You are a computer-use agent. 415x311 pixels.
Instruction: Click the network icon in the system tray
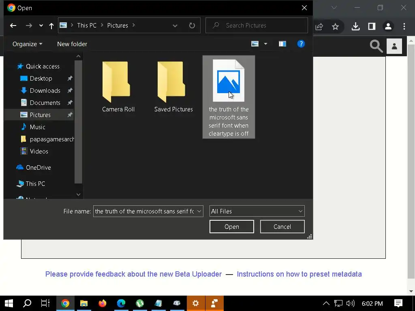[x=338, y=303]
